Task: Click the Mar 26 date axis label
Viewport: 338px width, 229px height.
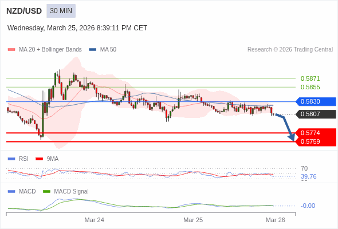Action: pyautogui.click(x=276, y=220)
